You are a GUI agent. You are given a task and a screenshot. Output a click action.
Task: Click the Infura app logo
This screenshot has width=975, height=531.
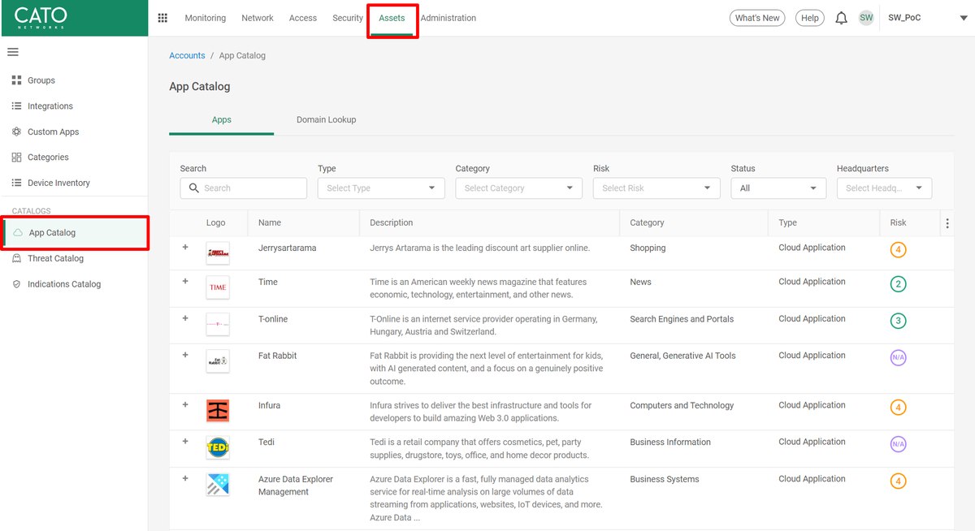pyautogui.click(x=218, y=411)
